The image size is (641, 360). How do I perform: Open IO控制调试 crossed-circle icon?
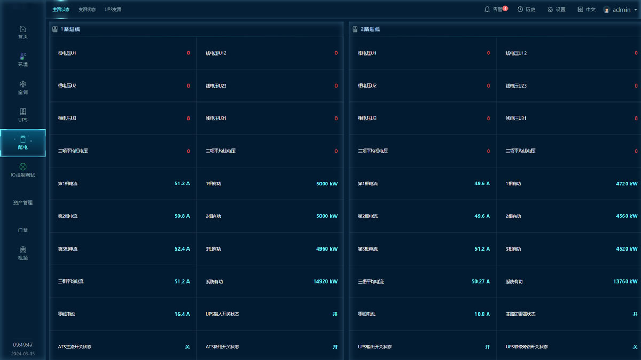pos(22,167)
